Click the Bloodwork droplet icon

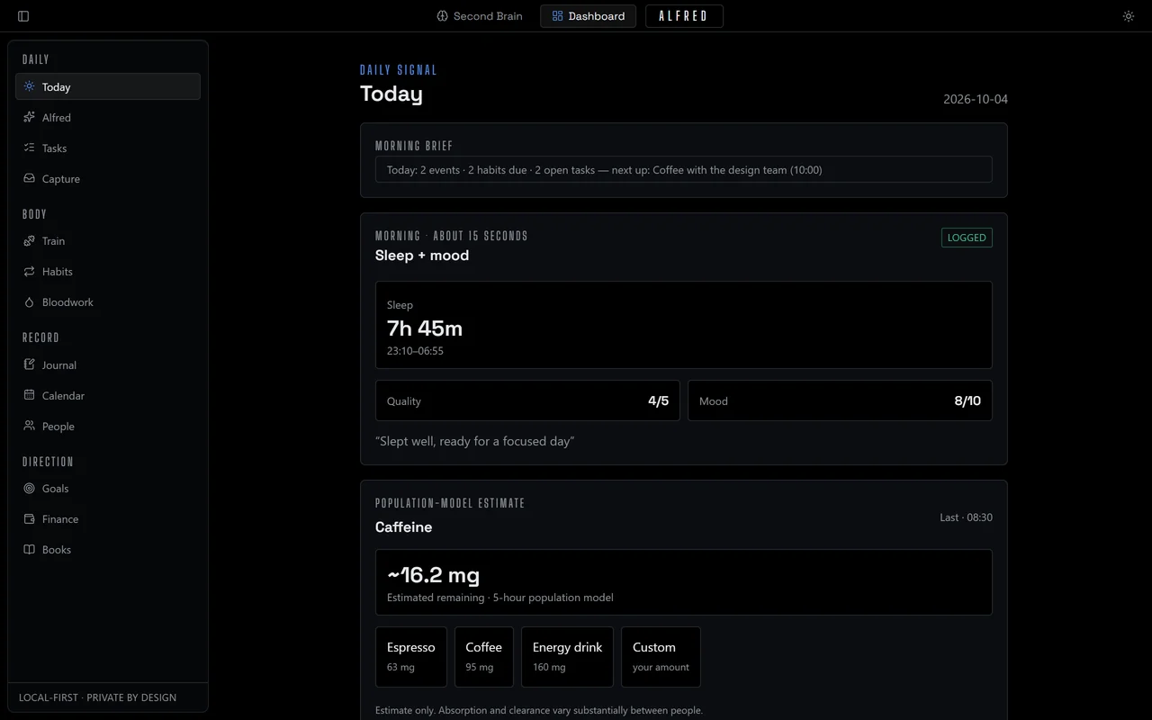coord(30,301)
